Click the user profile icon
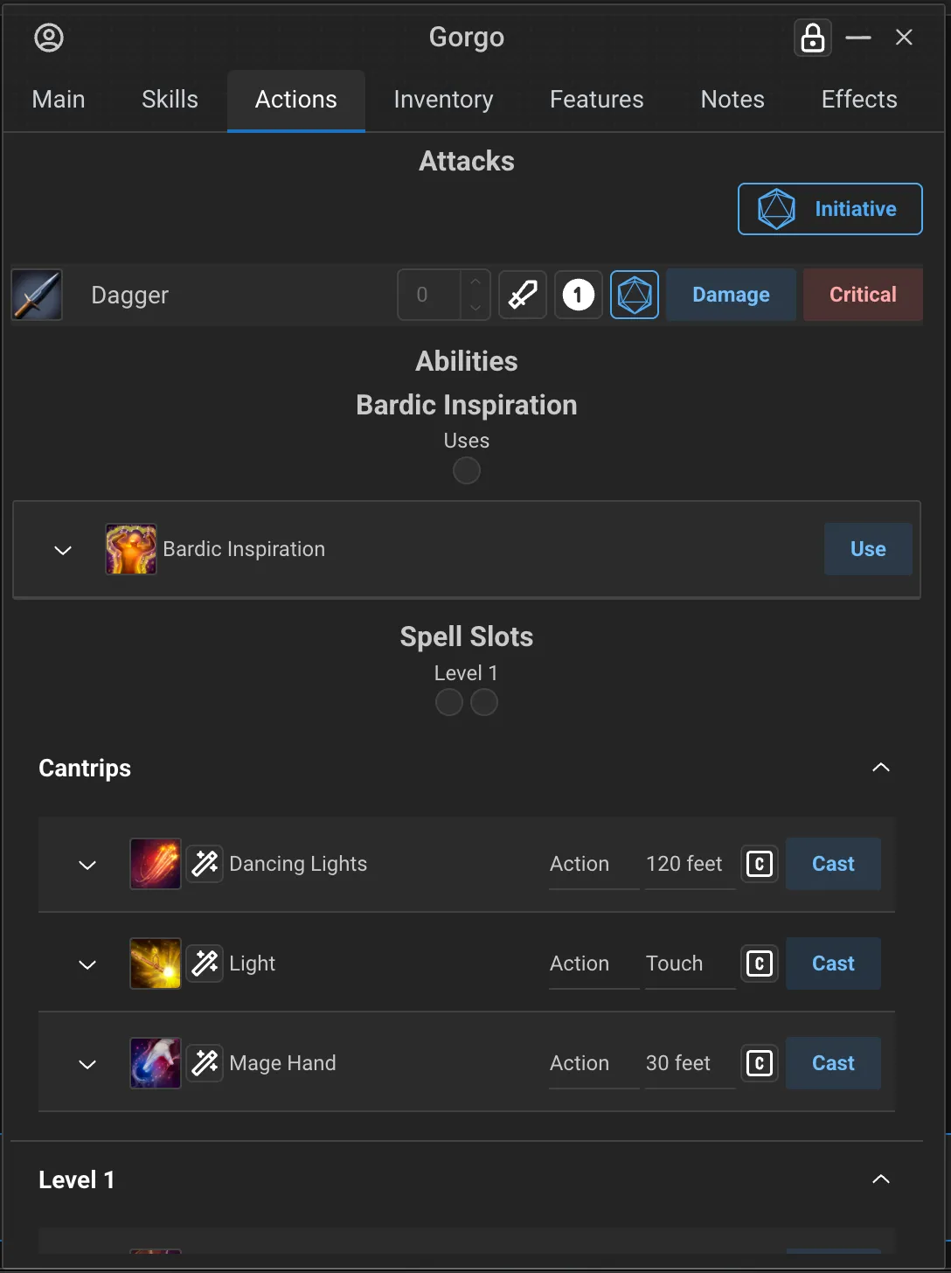This screenshot has height=1273, width=951. (x=49, y=38)
